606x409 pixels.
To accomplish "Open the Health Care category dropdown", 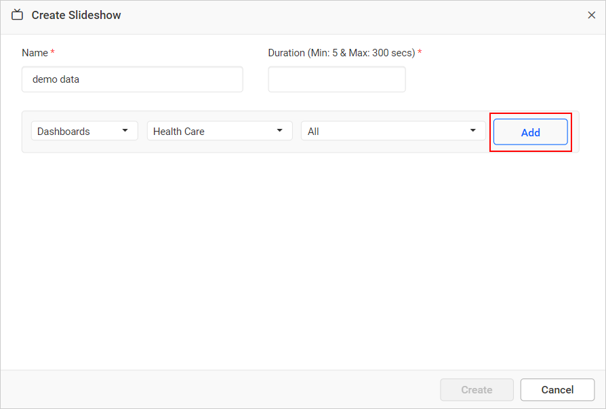I will point(219,130).
